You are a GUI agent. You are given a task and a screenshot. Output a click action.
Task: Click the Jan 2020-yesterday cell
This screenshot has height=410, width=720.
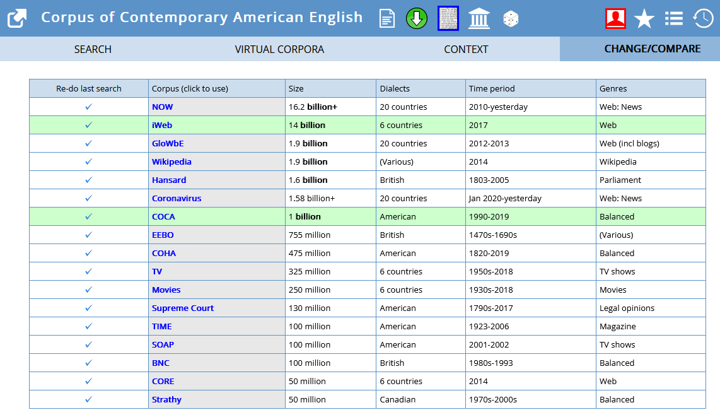[x=530, y=199]
